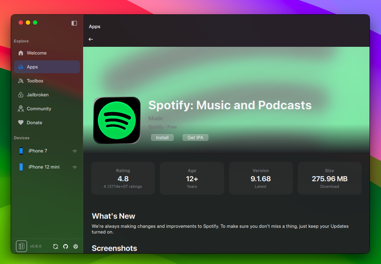
Task: Select the iPhone 7 device
Action: point(47,151)
